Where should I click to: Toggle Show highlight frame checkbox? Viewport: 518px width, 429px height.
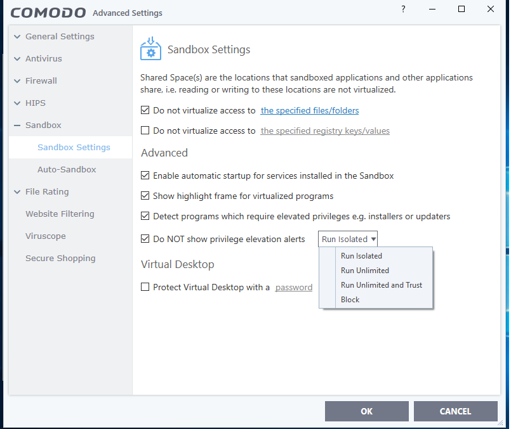145,196
